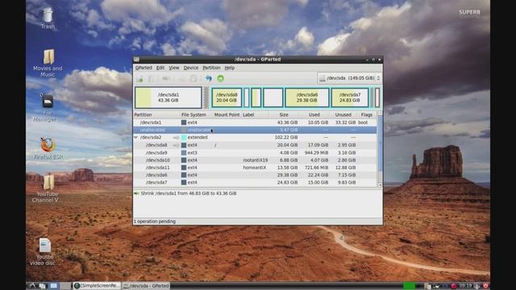The image size is (516, 290).
Task: Collapse the /dev/sda2 extended partition tree
Action: [x=136, y=138]
